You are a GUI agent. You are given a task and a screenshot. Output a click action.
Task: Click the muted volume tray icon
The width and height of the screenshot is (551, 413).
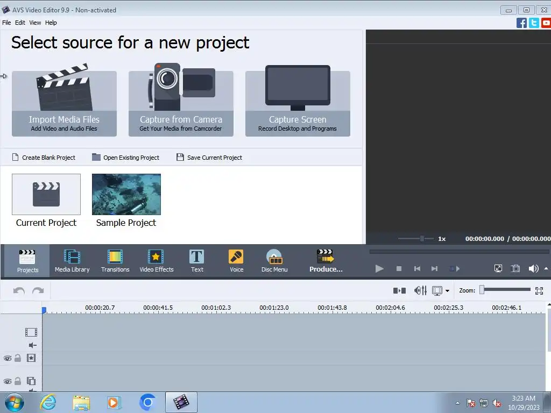tap(497, 403)
